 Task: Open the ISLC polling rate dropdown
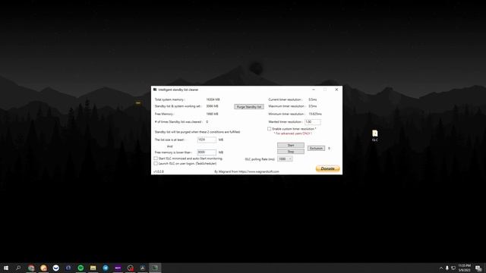click(285, 158)
